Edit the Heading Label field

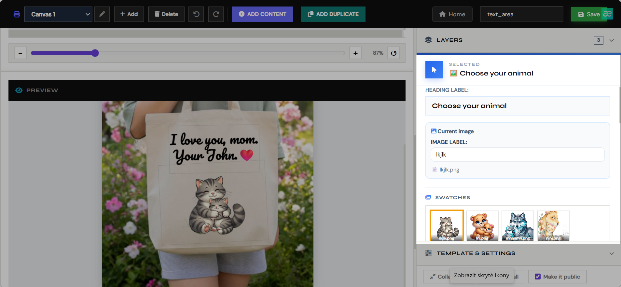pyautogui.click(x=517, y=106)
